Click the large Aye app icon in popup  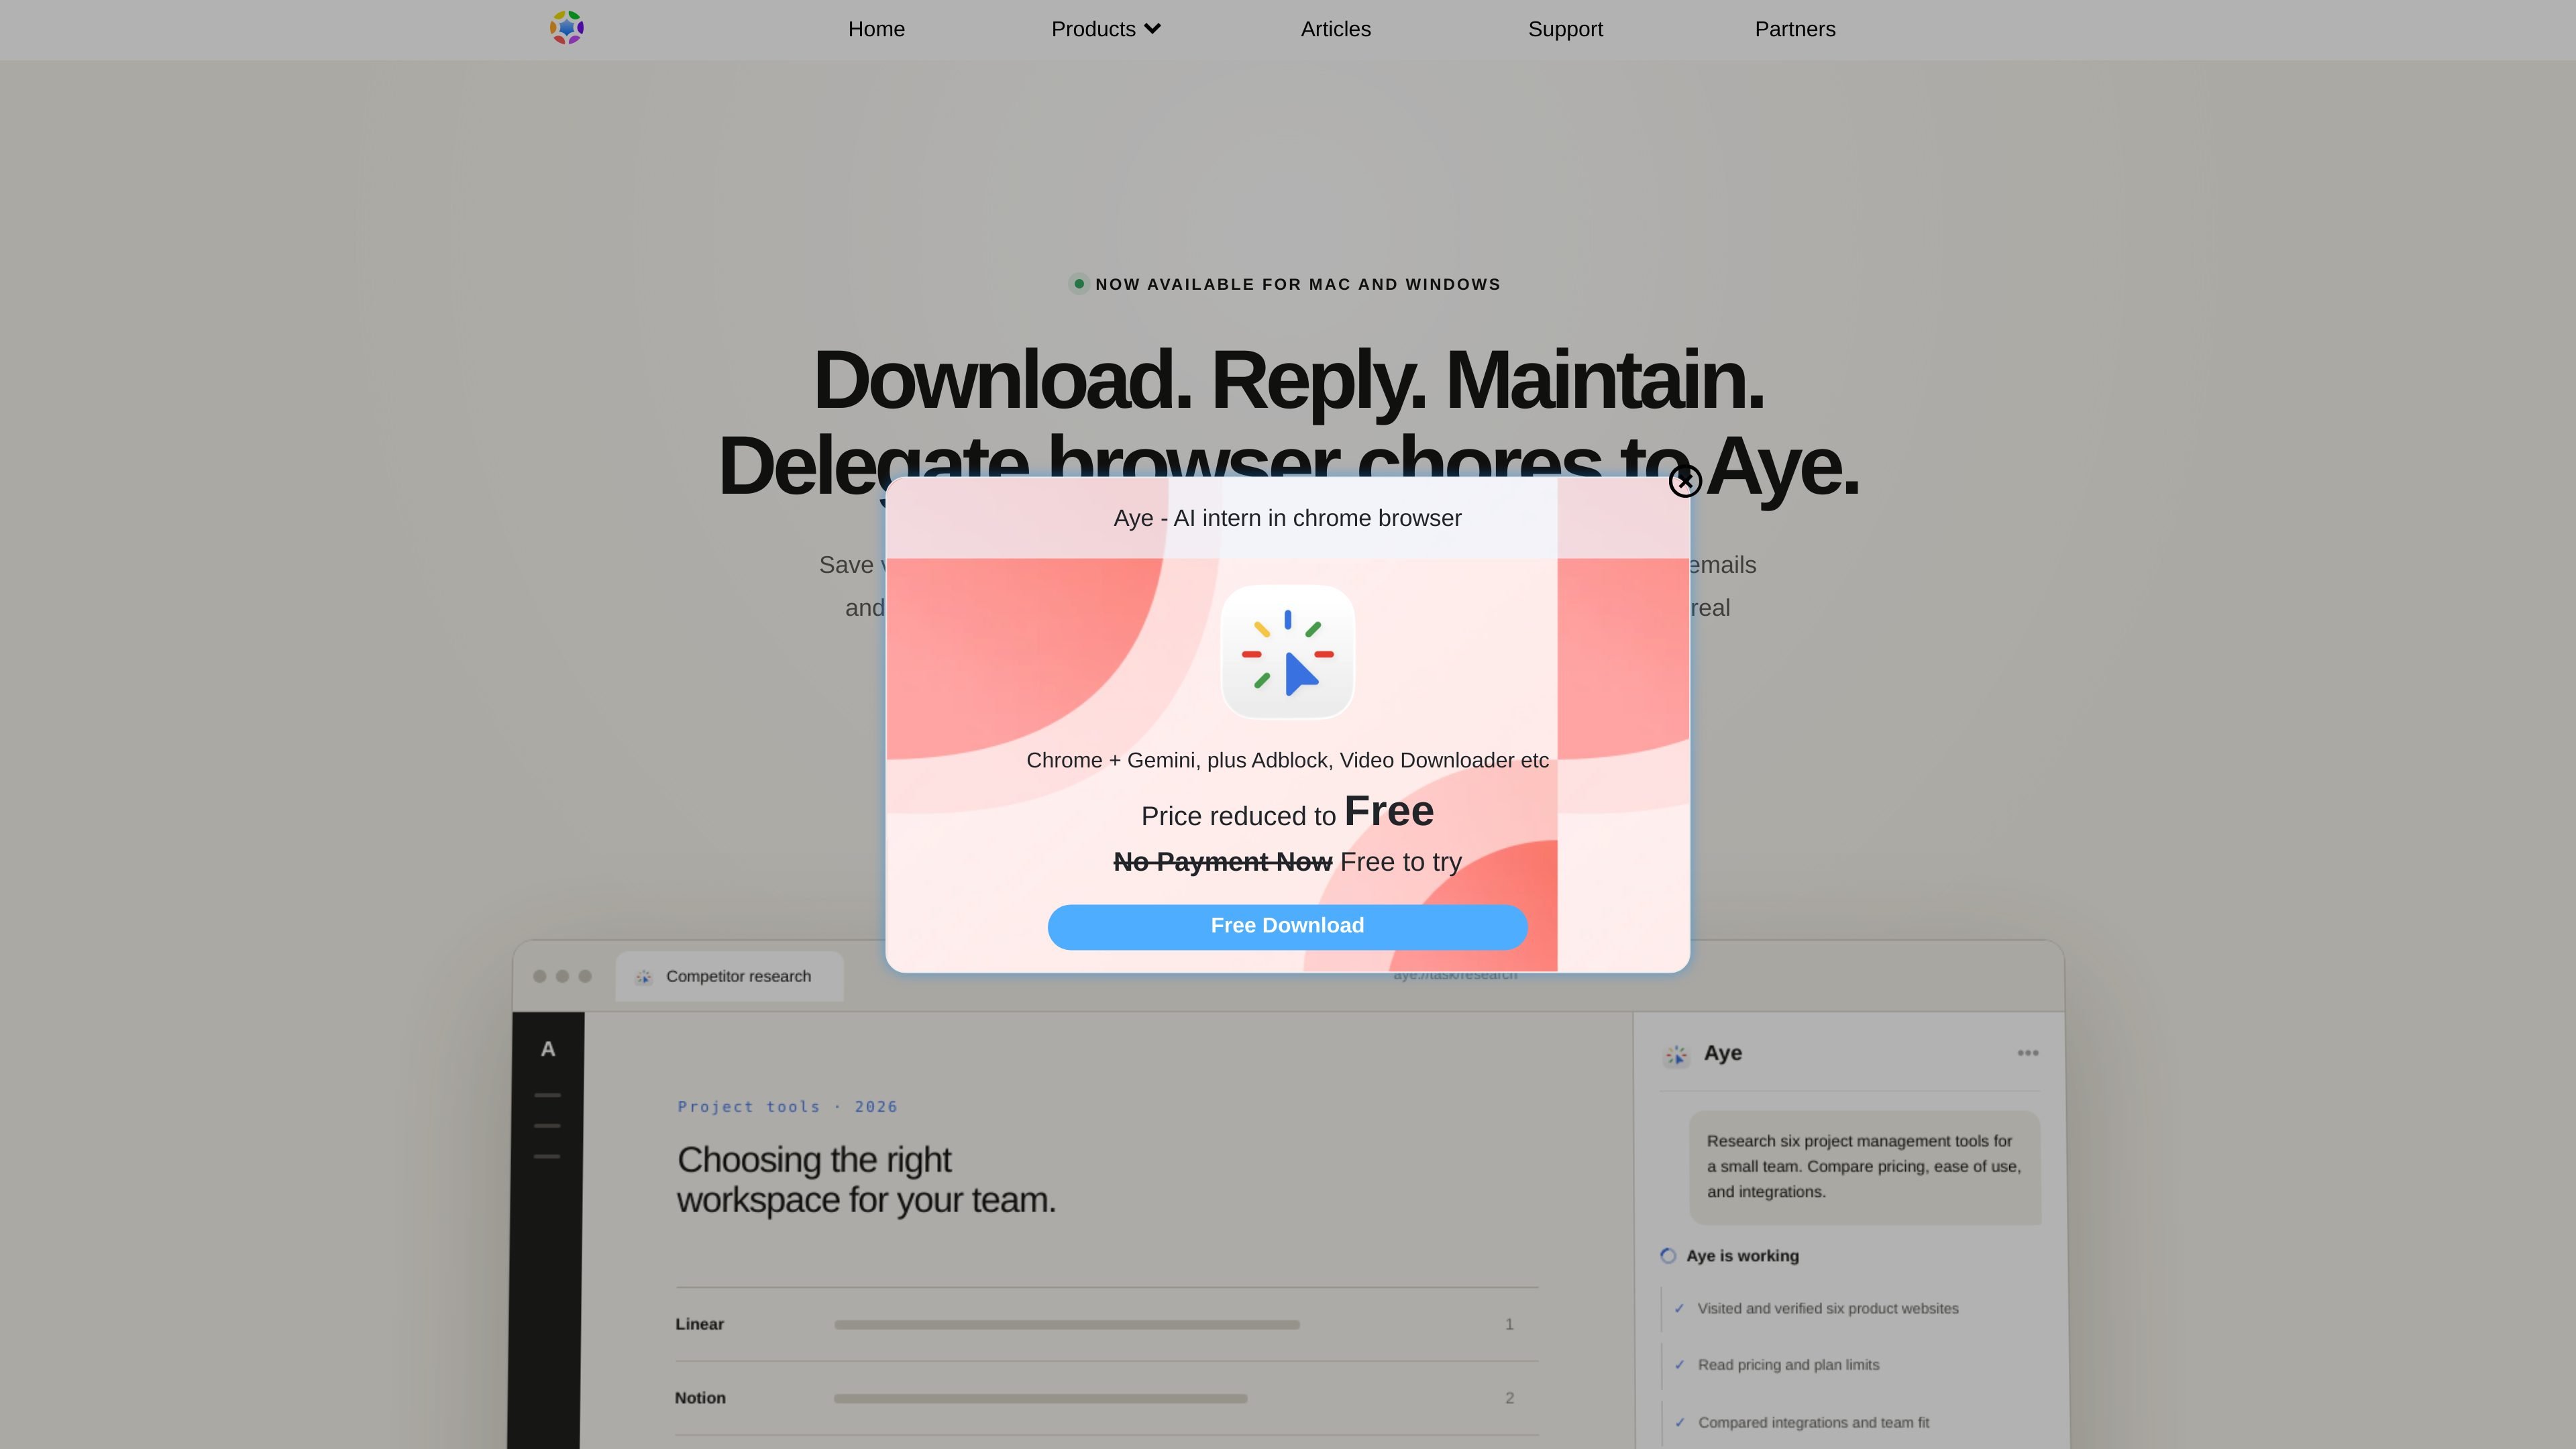[1287, 652]
